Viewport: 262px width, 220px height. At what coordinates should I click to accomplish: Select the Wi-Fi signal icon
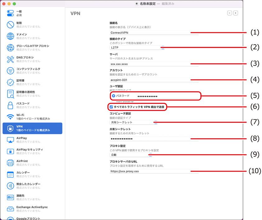tap(10, 117)
